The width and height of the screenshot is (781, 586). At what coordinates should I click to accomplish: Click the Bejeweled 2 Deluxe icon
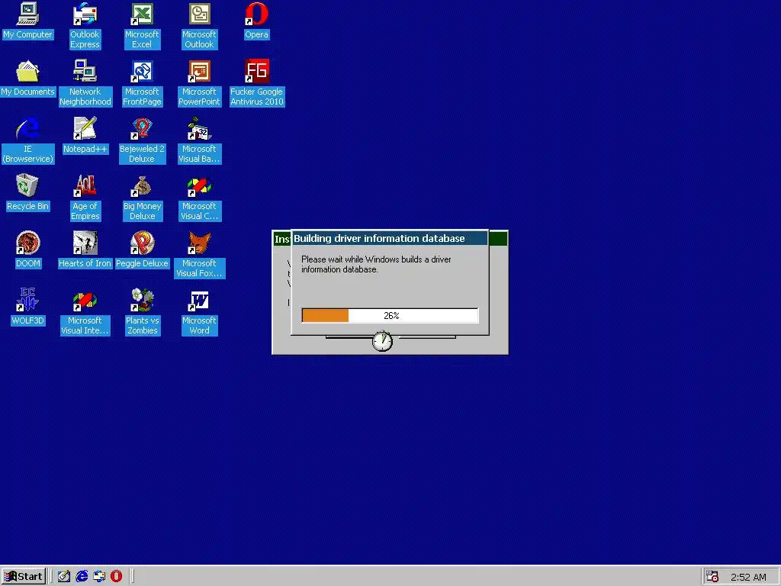pos(142,140)
